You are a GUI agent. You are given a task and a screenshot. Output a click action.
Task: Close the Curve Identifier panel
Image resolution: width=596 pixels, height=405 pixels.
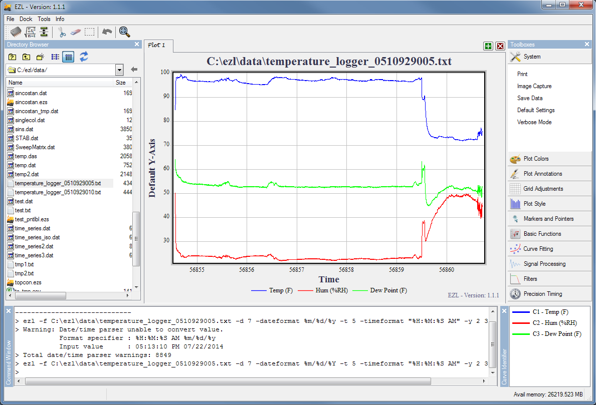[x=504, y=311]
